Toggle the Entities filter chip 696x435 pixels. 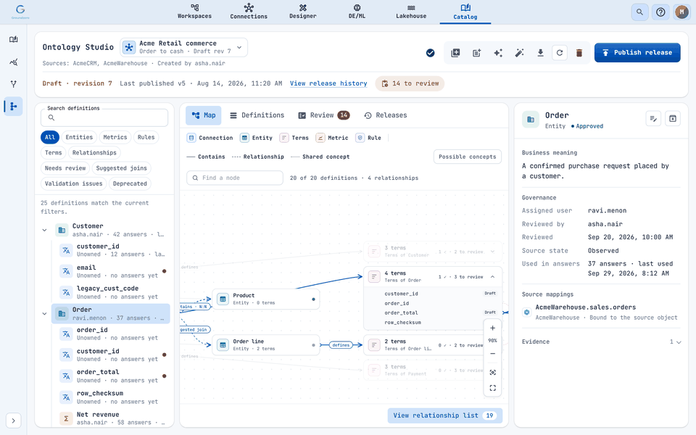coord(79,137)
